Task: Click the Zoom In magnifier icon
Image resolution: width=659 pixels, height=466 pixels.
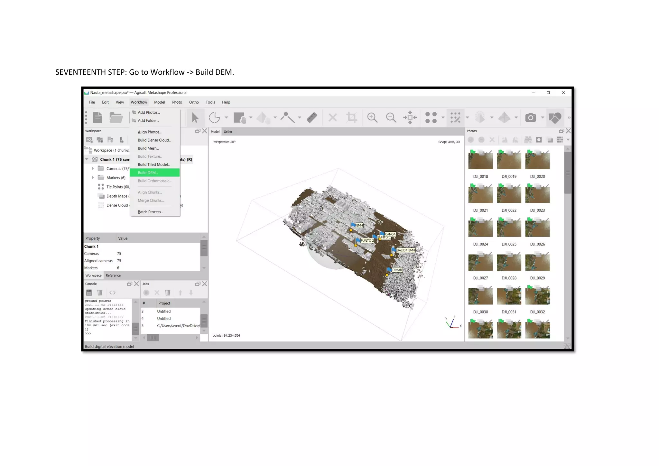Action: pyautogui.click(x=372, y=117)
